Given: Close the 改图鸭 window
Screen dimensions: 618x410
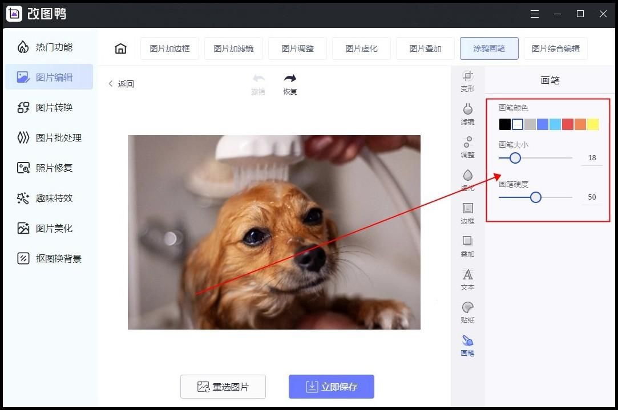Looking at the screenshot, I should [x=603, y=14].
